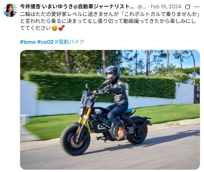Click the laughing emoji in the tweet

[55, 28]
